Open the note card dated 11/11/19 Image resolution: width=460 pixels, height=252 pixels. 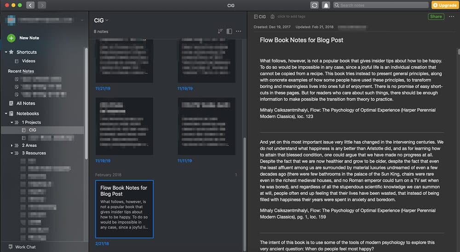[x=206, y=126]
